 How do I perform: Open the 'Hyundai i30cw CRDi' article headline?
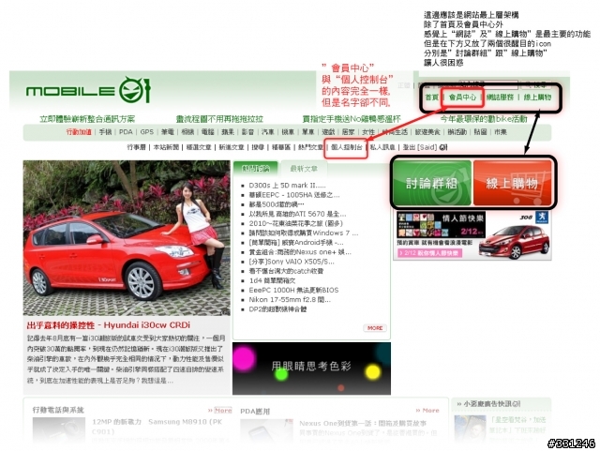tap(109, 325)
